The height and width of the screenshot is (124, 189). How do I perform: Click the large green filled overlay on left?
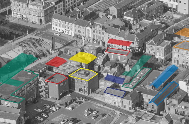pyautogui.click(x=16, y=66)
